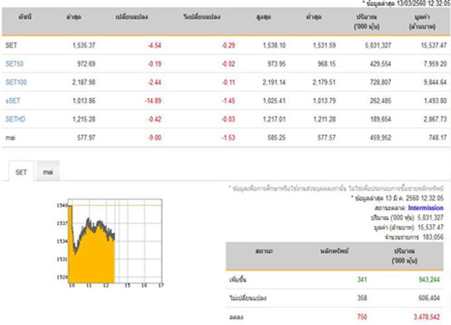Click mai last value 577.97

point(86,138)
